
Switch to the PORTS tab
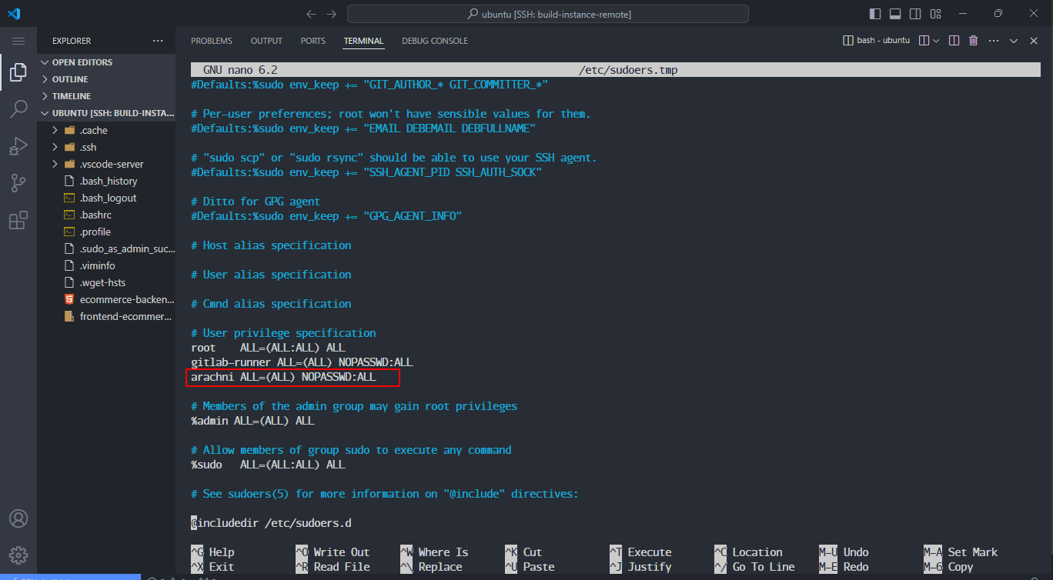point(313,41)
